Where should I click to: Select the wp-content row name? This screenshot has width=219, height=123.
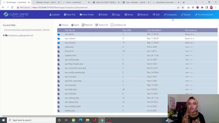coord(70,39)
